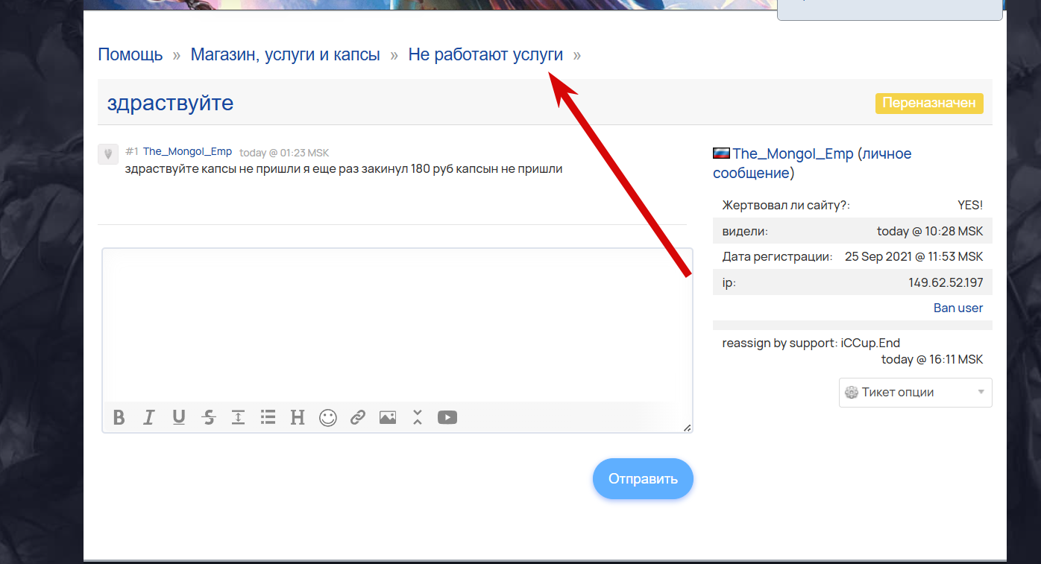This screenshot has height=564, width=1041.
Task: Click the last seen time today @ 10:28 MSK
Action: 930,231
